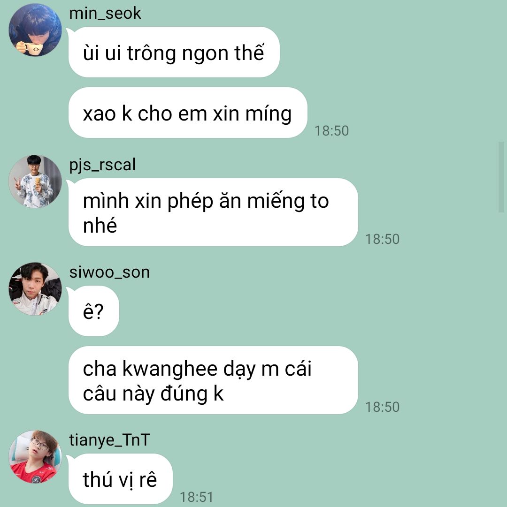
Task: Click the pjs_rscal username
Action: [102, 165]
